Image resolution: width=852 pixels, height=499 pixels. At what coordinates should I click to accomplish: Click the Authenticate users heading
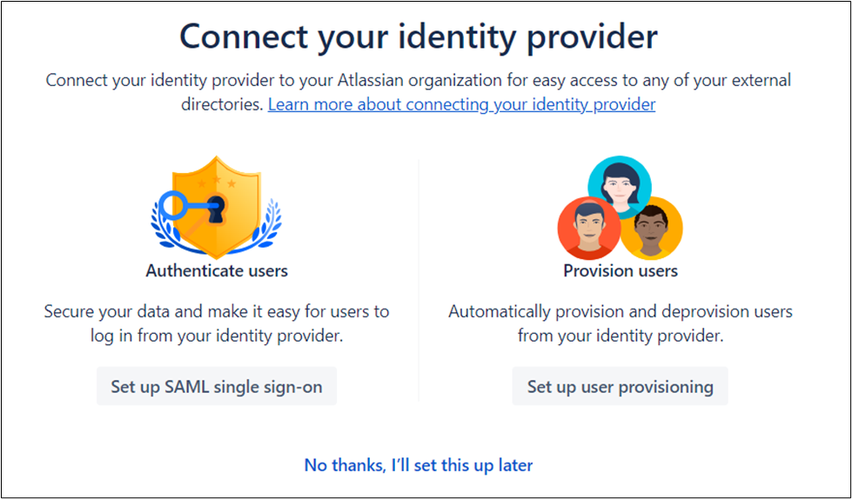pyautogui.click(x=217, y=270)
